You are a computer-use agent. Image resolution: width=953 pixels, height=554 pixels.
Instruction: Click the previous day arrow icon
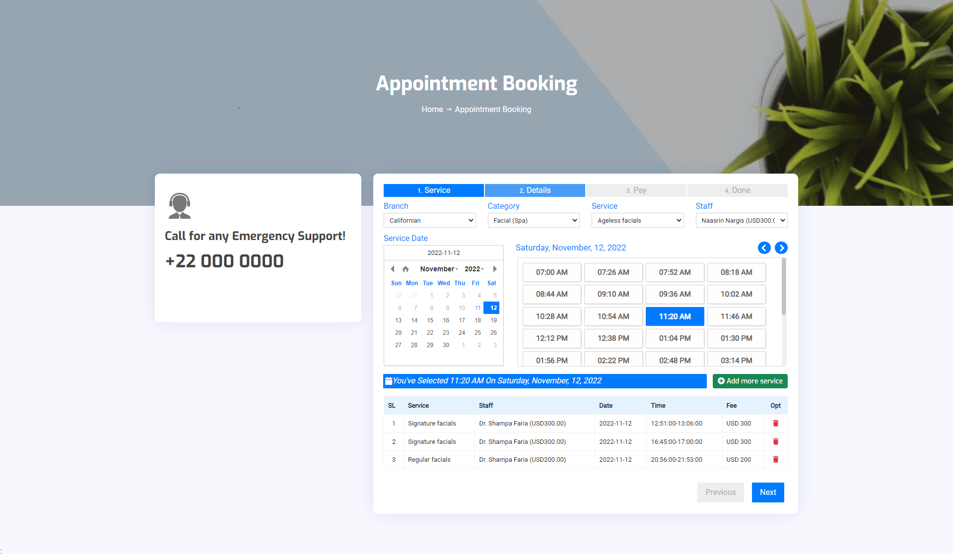tap(764, 248)
